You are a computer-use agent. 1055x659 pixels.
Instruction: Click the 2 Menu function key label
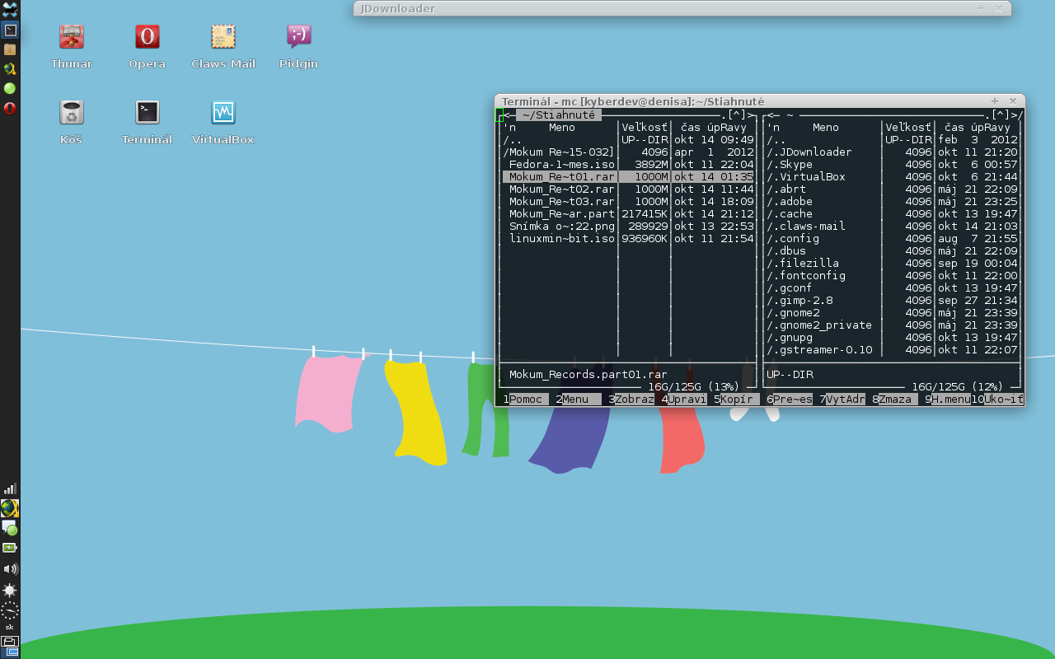point(580,400)
